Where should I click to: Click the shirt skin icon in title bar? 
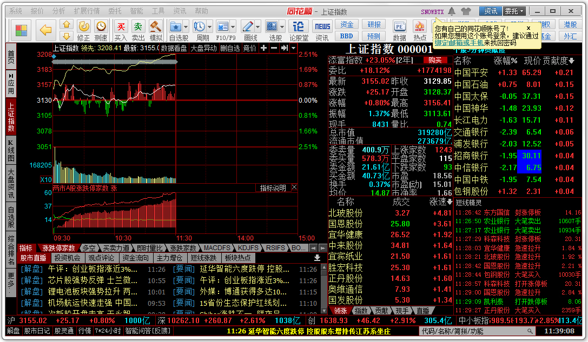tap(466, 11)
